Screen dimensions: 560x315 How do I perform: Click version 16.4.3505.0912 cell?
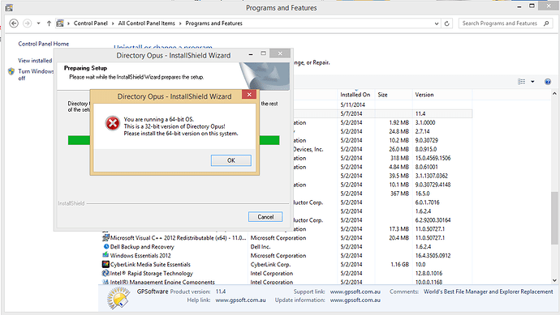(x=433, y=256)
